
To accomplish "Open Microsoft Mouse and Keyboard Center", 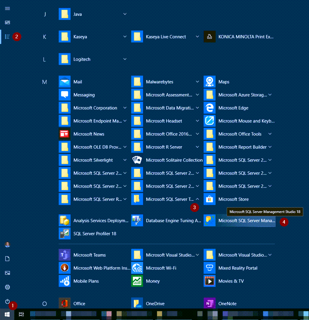I will (239, 121).
